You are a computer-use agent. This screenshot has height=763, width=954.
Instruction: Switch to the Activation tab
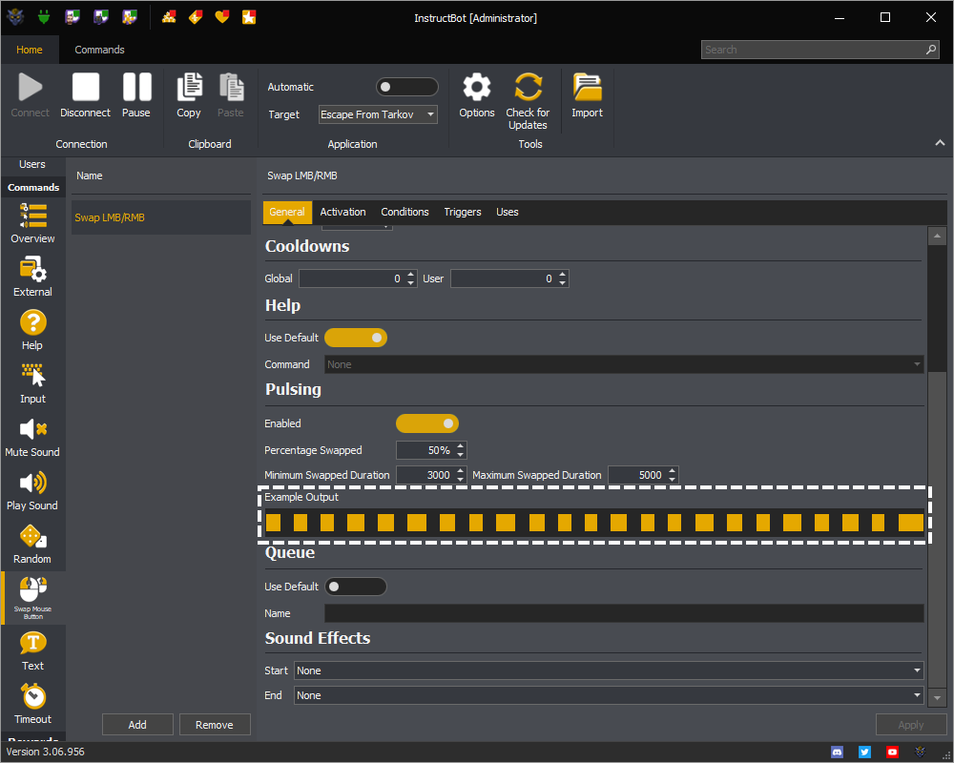click(x=343, y=212)
